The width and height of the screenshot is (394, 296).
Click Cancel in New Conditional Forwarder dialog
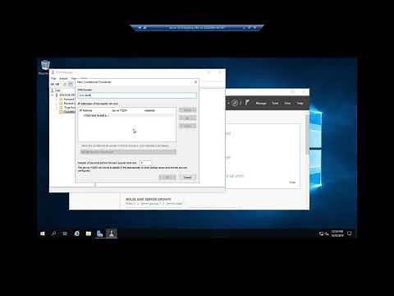187,177
